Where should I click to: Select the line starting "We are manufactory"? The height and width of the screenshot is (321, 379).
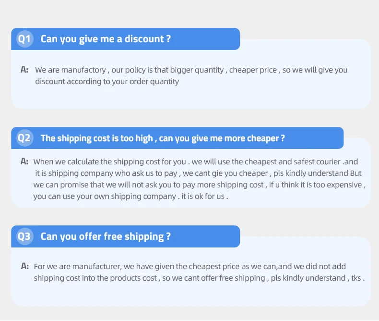coord(191,70)
